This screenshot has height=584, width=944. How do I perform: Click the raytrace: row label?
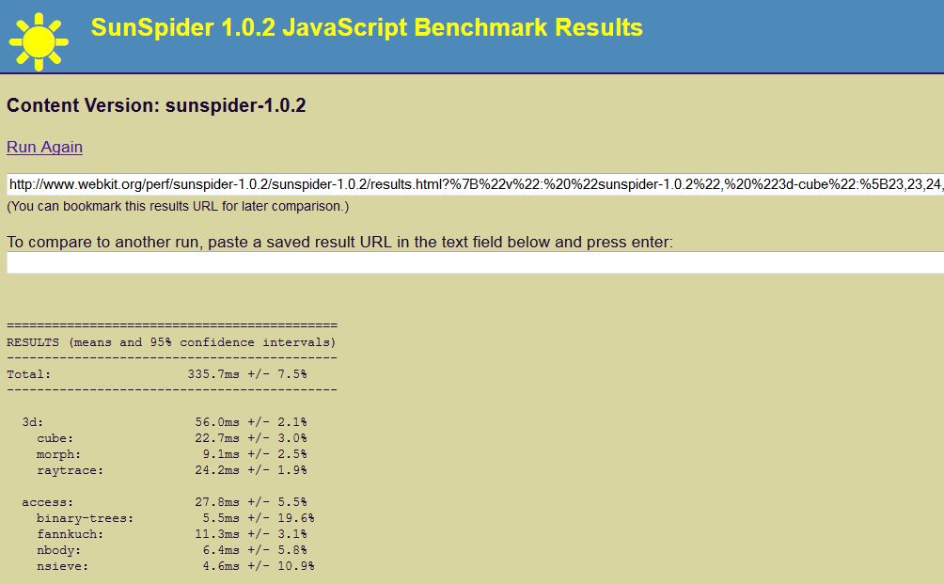tap(70, 470)
